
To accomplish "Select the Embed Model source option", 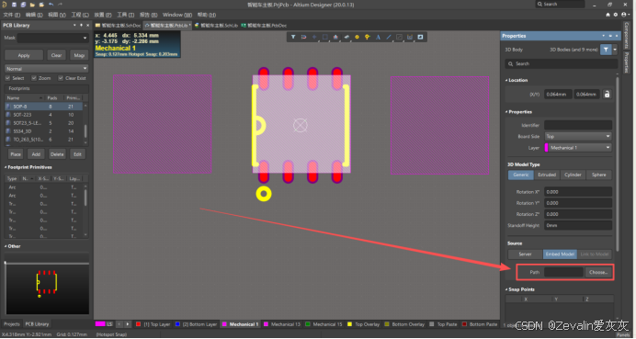I will pyautogui.click(x=560, y=254).
